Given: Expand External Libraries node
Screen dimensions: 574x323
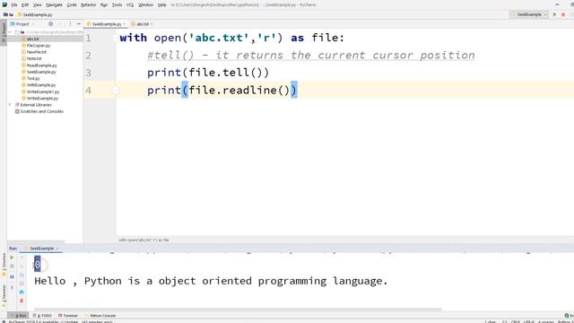Looking at the screenshot, I should [x=10, y=105].
